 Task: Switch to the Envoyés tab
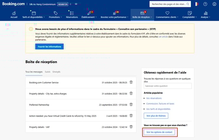coord(56,72)
